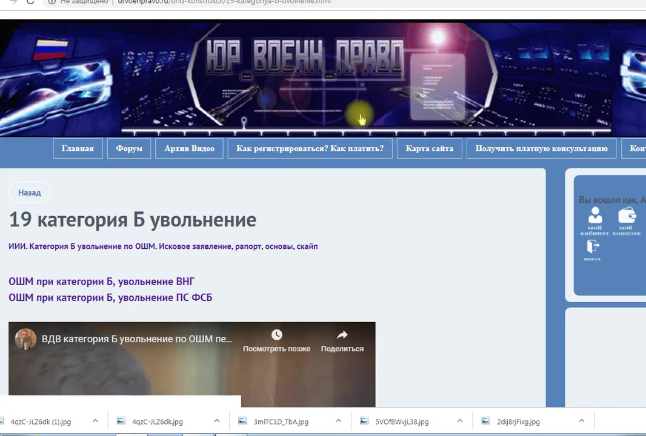Click the site security info icon
This screenshot has width=646, height=436.
click(x=52, y=2)
